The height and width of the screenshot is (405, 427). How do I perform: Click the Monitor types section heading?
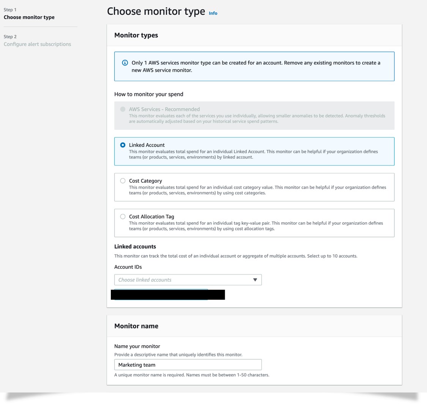(136, 35)
